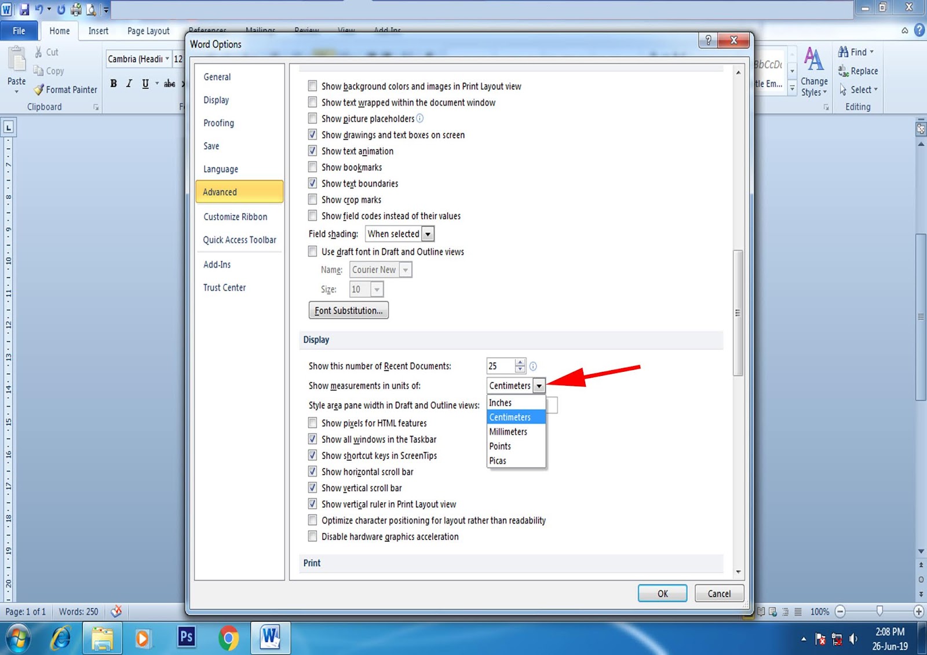
Task: Enable Show crop marks checkbox
Action: pos(312,199)
